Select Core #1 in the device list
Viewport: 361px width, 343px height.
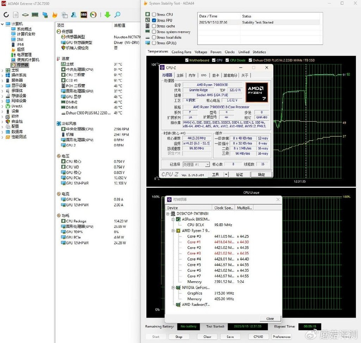pyautogui.click(x=194, y=241)
